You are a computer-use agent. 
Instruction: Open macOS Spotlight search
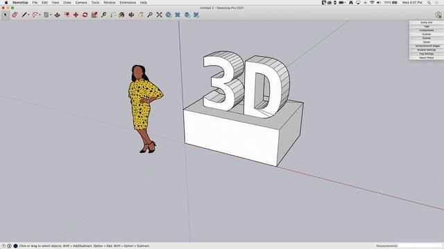429,3
